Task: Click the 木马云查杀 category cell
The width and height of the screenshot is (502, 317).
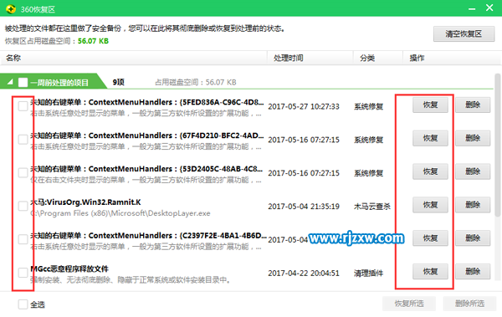Action: click(372, 207)
